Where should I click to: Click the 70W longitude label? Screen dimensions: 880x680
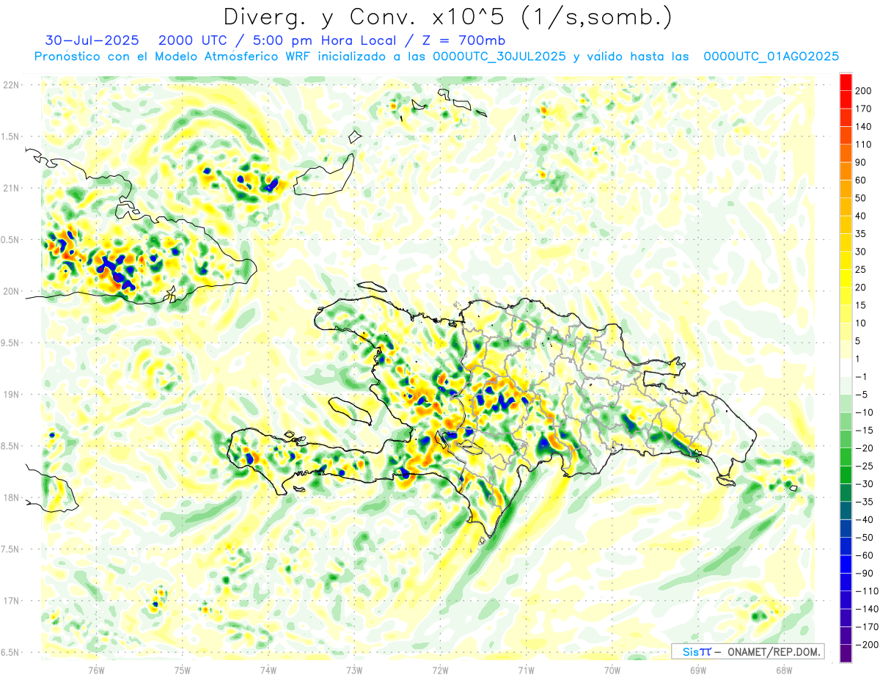(x=612, y=669)
